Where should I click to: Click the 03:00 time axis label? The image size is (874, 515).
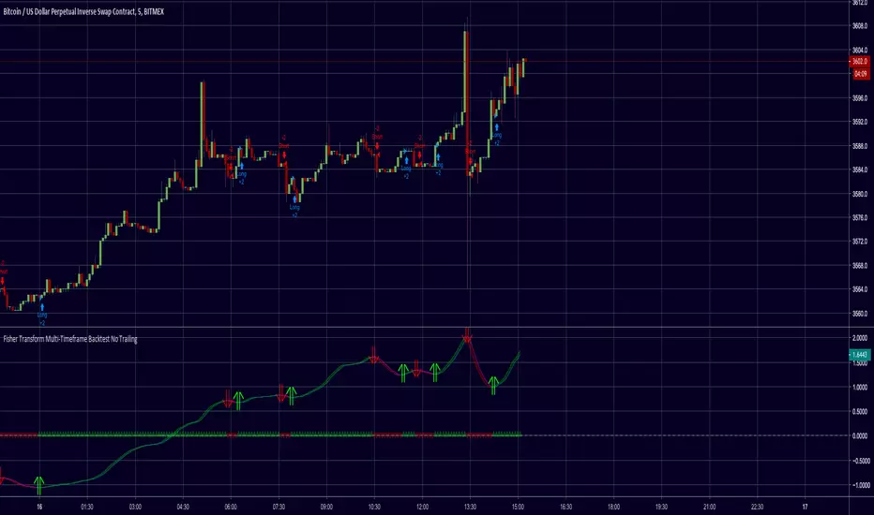135,507
